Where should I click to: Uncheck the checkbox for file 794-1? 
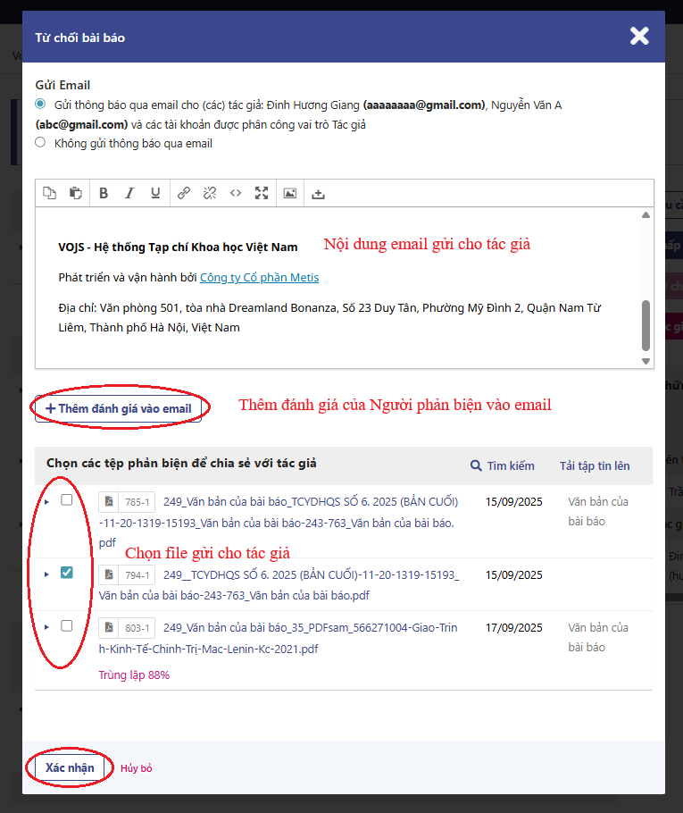67,574
